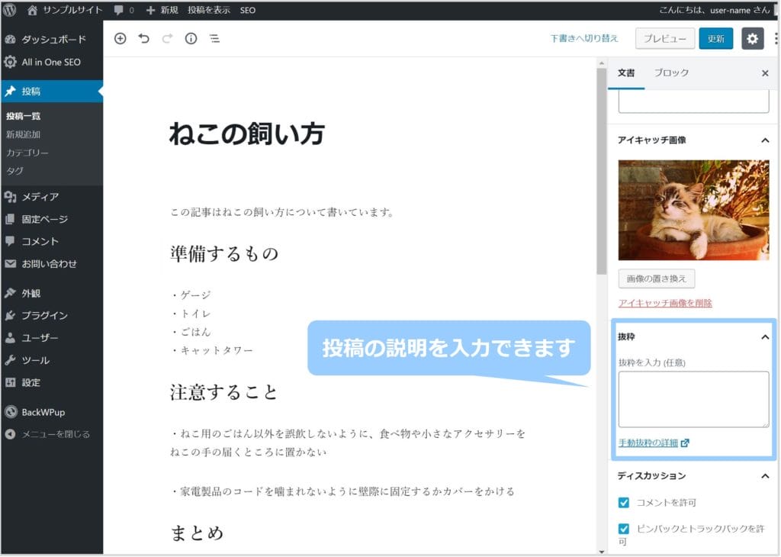This screenshot has width=781, height=557.
Task: Click the アイキャッチ画像を削除 link
Action: coord(664,303)
